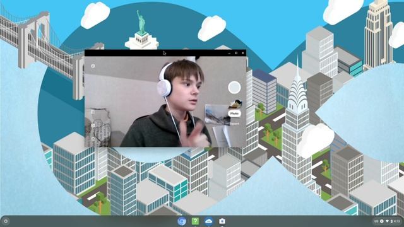Open the launcher circle on shelf
Screen dimensions: 404x227
6,221
